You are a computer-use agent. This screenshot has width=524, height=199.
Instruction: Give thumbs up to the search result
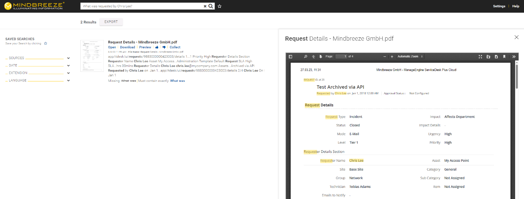(x=157, y=47)
